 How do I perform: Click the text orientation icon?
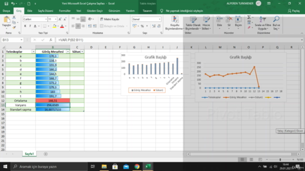[x=90, y=19]
